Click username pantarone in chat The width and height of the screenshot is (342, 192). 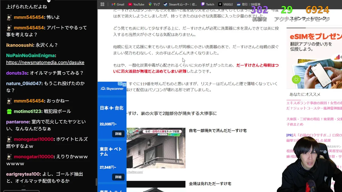[x=18, y=122]
